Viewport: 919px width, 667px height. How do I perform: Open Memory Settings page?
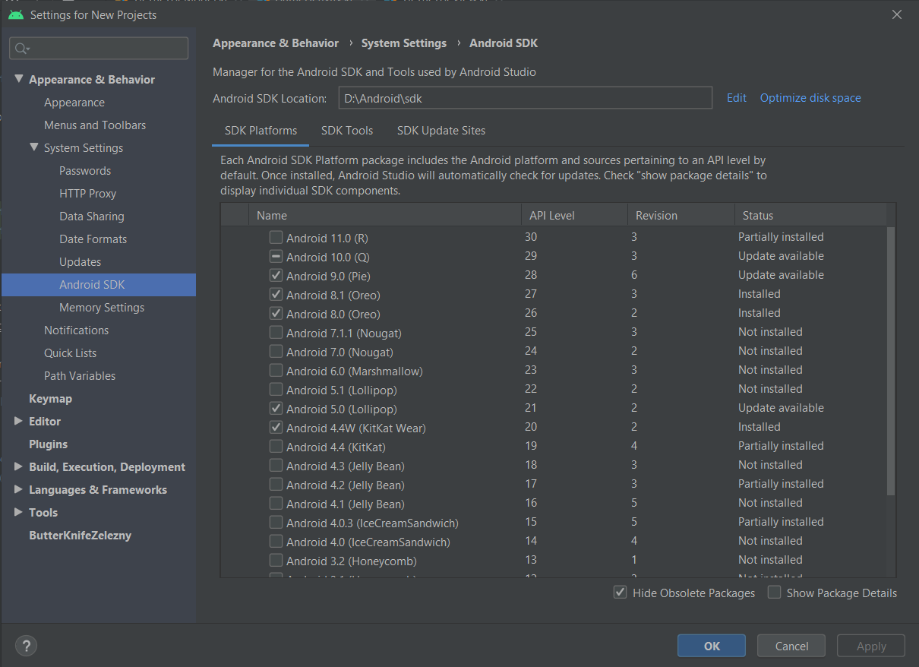(102, 308)
